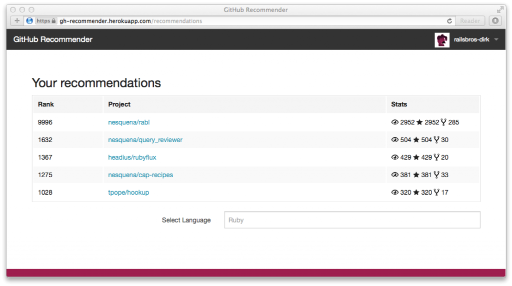Viewport: 512px width, 286px height.
Task: Click the star icon in the query_reviewer row
Action: 416,140
